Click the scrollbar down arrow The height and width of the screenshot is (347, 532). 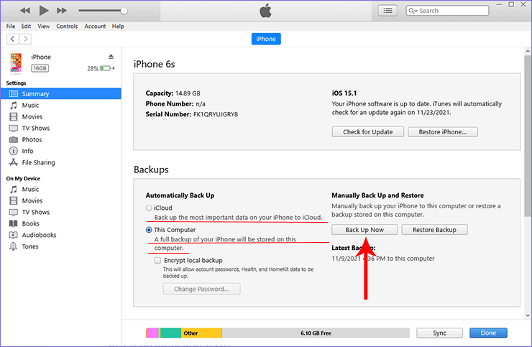click(528, 315)
